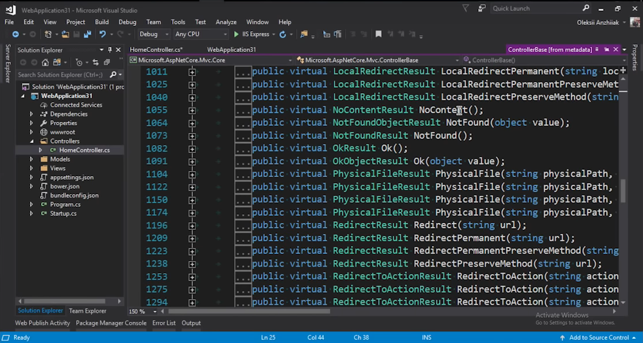Click the NoContent method name in code
Viewport: 643px width, 343px height.
tap(444, 110)
